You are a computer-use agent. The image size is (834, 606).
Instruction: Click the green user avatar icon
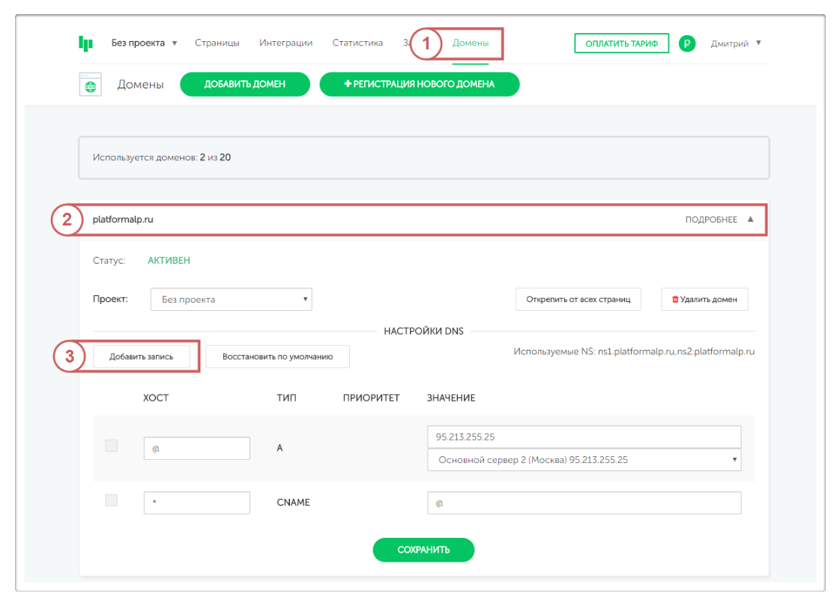pyautogui.click(x=687, y=43)
